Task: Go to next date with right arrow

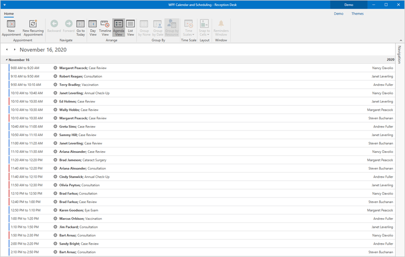Action: (15, 49)
